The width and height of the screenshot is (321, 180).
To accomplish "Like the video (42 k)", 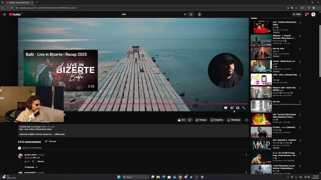I will (x=181, y=120).
